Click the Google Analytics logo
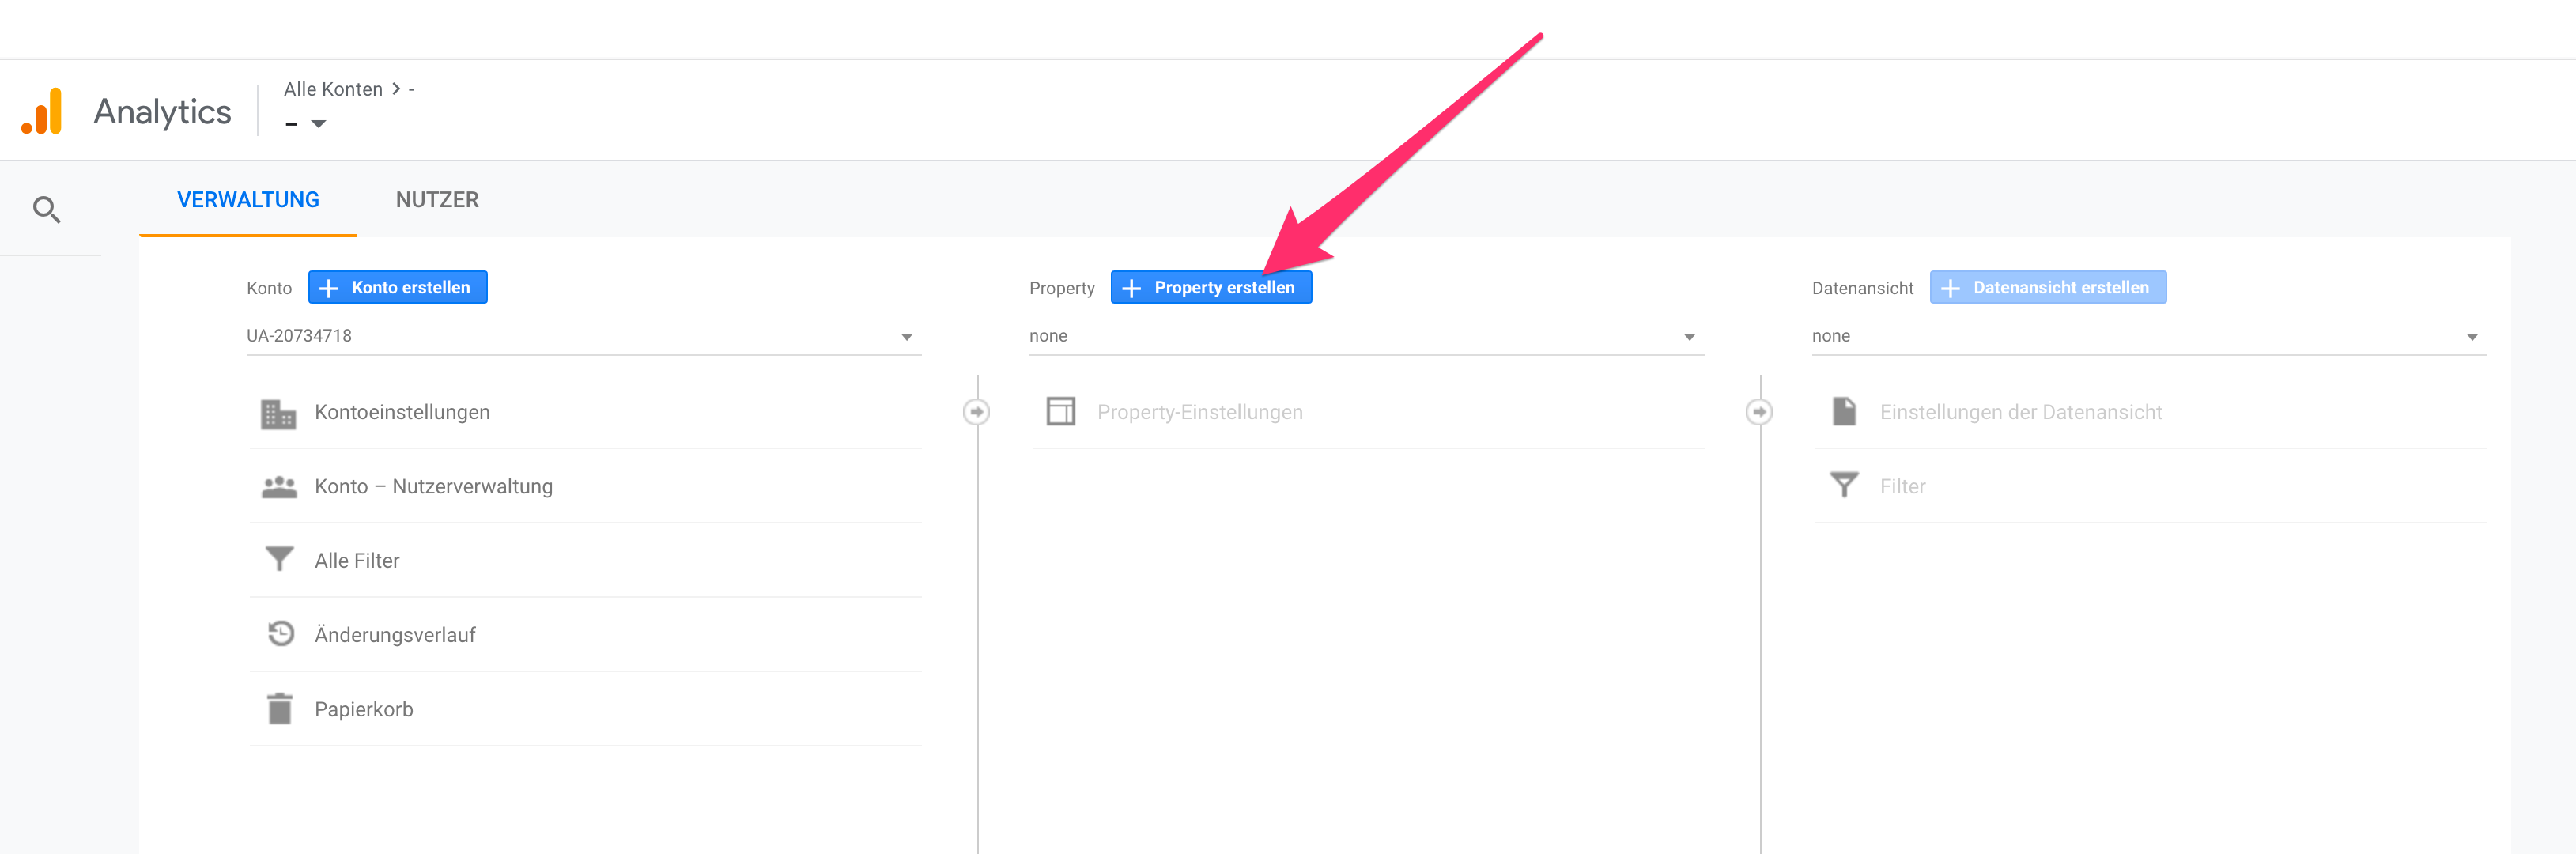2576x854 pixels. (x=42, y=111)
